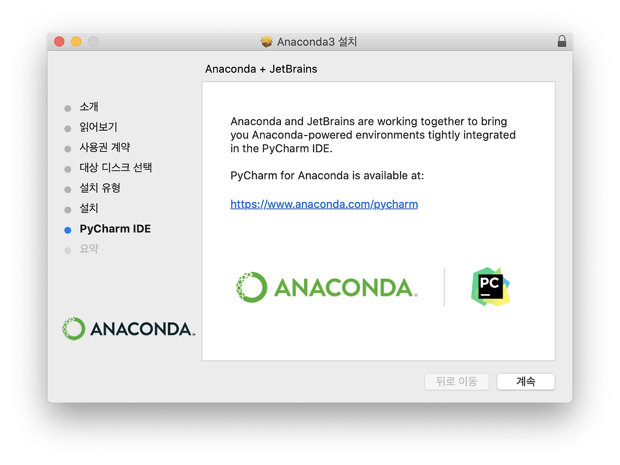Viewport: 620px width, 465px height.
Task: Click the 계속 (Continue) button
Action: click(526, 382)
